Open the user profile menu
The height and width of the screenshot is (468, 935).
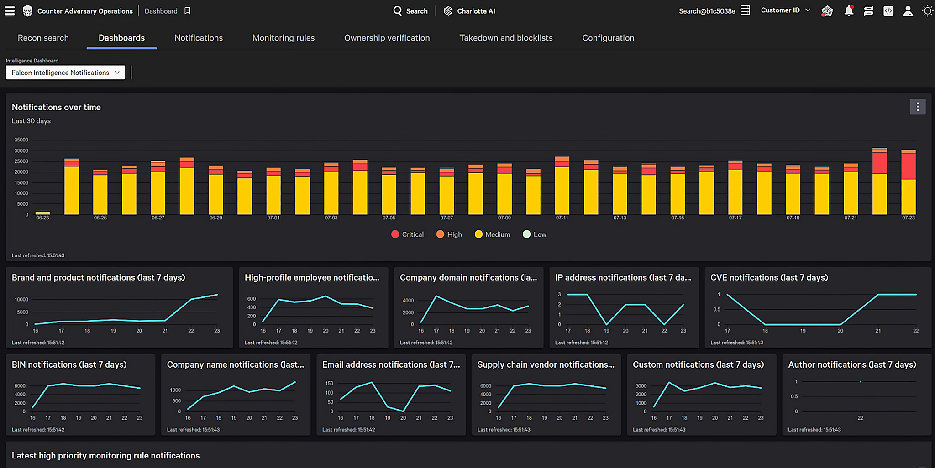pos(908,11)
